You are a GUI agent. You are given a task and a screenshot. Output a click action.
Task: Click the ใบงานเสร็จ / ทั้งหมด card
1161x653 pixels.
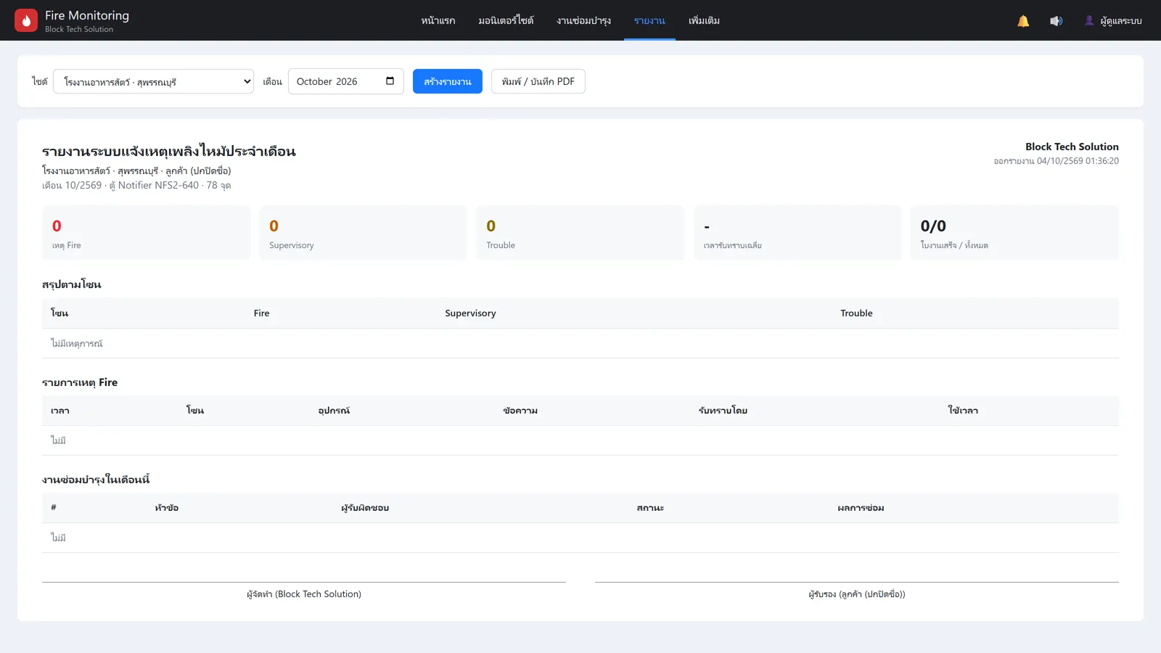[x=1014, y=233]
